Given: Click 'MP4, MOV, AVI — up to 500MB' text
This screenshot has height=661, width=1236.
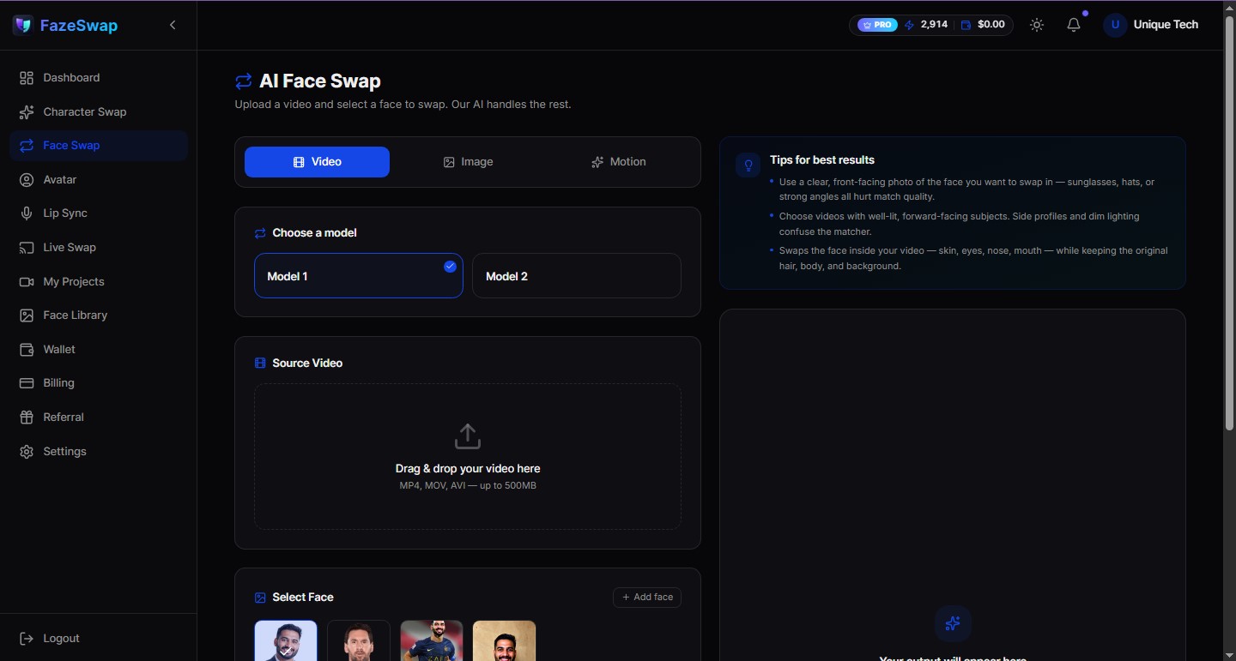Looking at the screenshot, I should [468, 485].
